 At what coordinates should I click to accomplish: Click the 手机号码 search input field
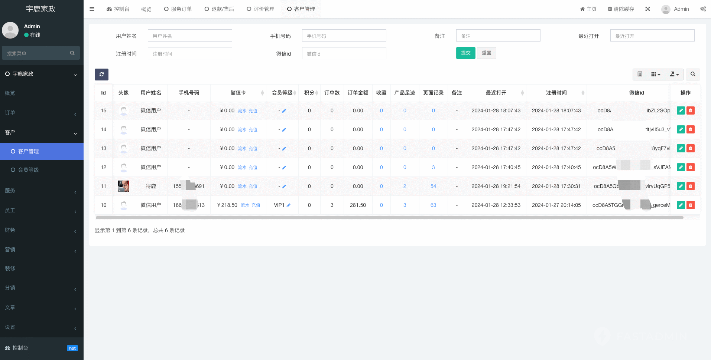click(344, 36)
